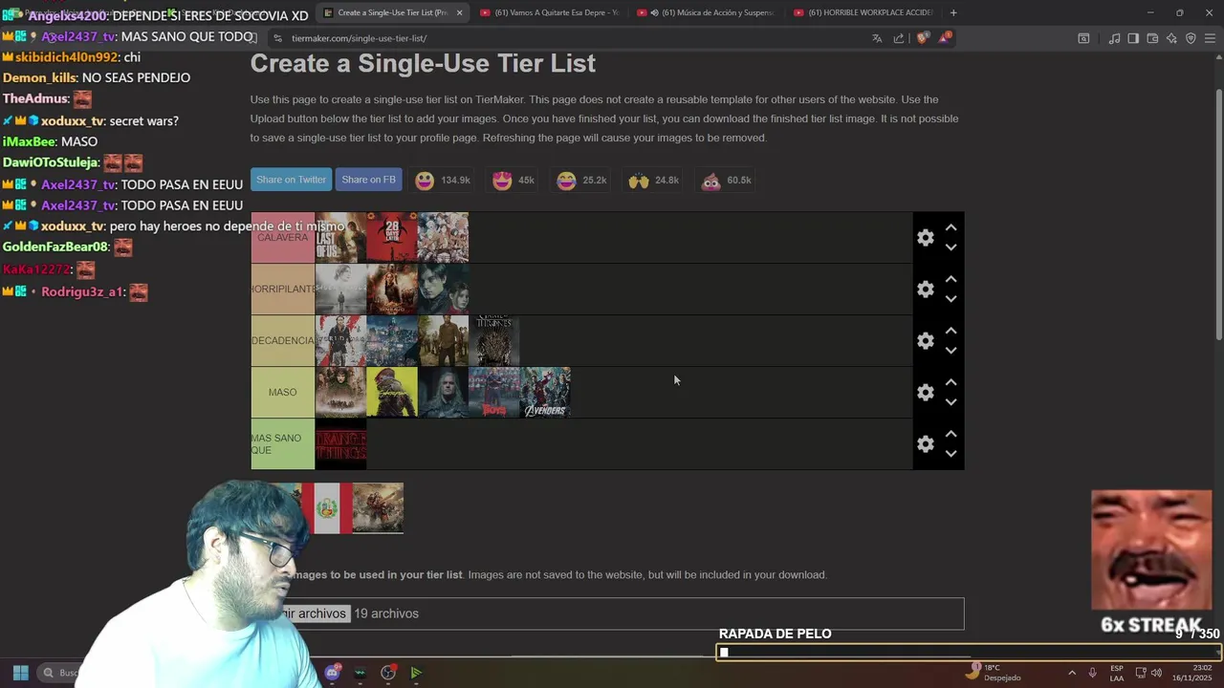
Task: Select The Boys image in MASO
Action: 494,393
